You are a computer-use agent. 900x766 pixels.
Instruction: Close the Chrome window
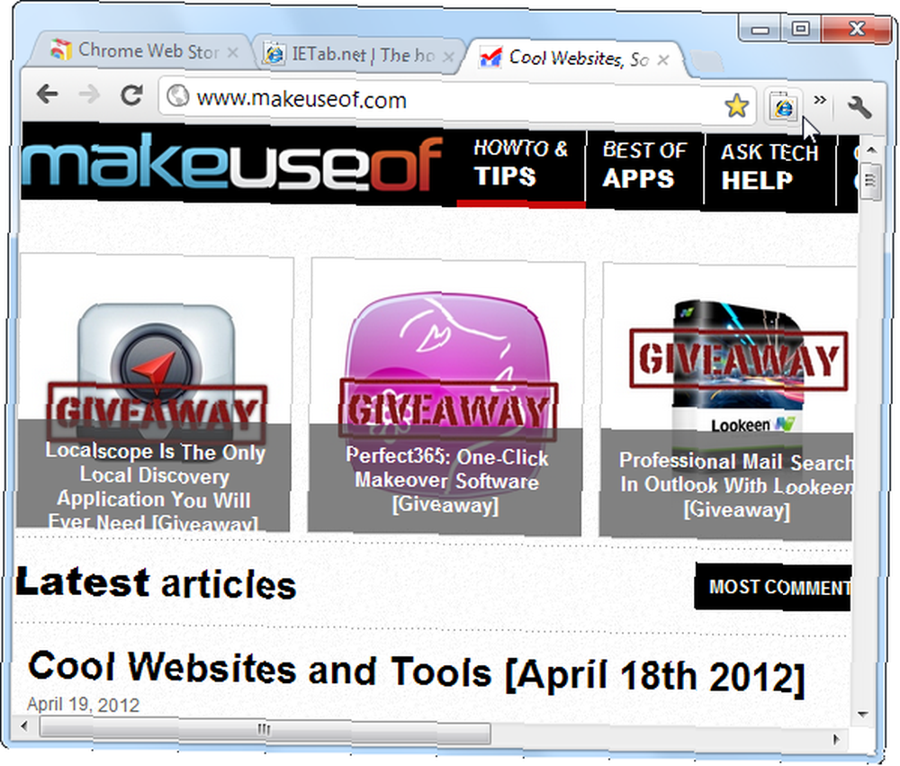[x=857, y=28]
